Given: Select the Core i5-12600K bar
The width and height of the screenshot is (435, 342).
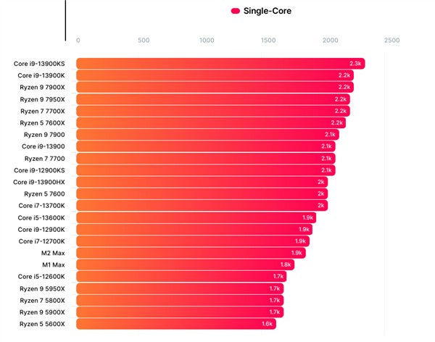Looking at the screenshot, I should tap(181, 276).
